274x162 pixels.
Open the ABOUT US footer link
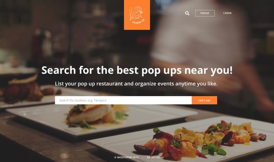(x=153, y=157)
